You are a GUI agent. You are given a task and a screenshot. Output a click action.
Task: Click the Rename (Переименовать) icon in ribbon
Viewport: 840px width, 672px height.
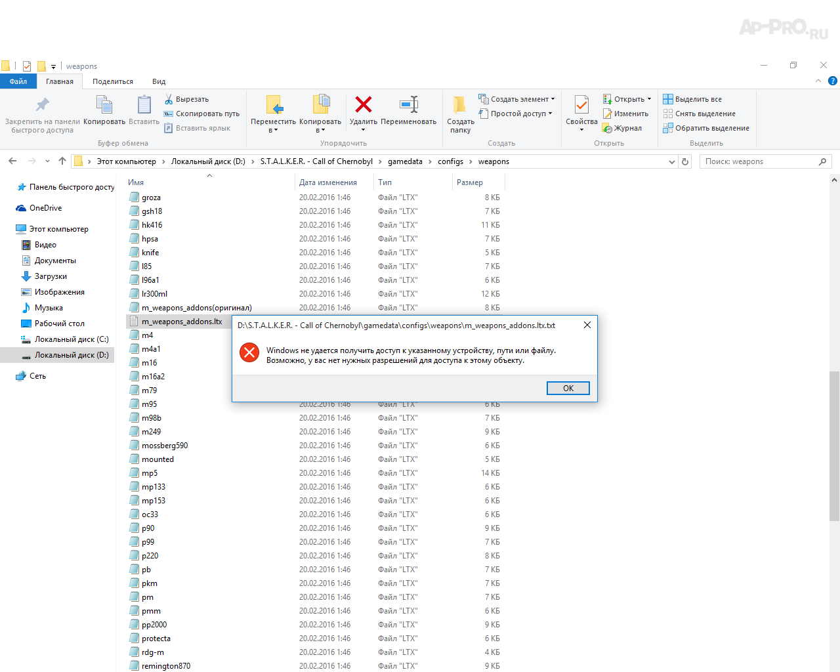coord(408,105)
